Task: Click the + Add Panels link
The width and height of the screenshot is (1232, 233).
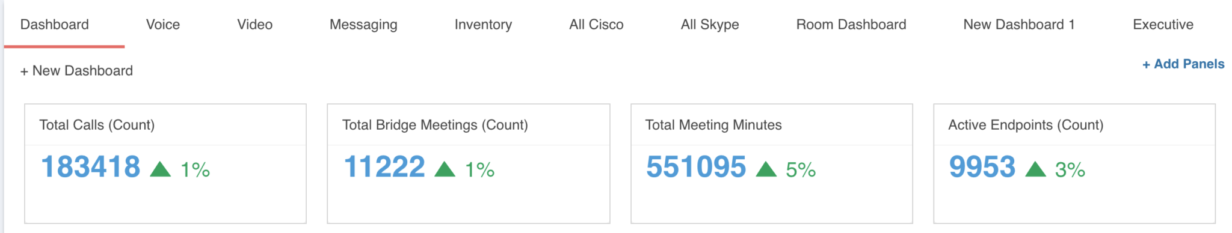Action: (1183, 64)
